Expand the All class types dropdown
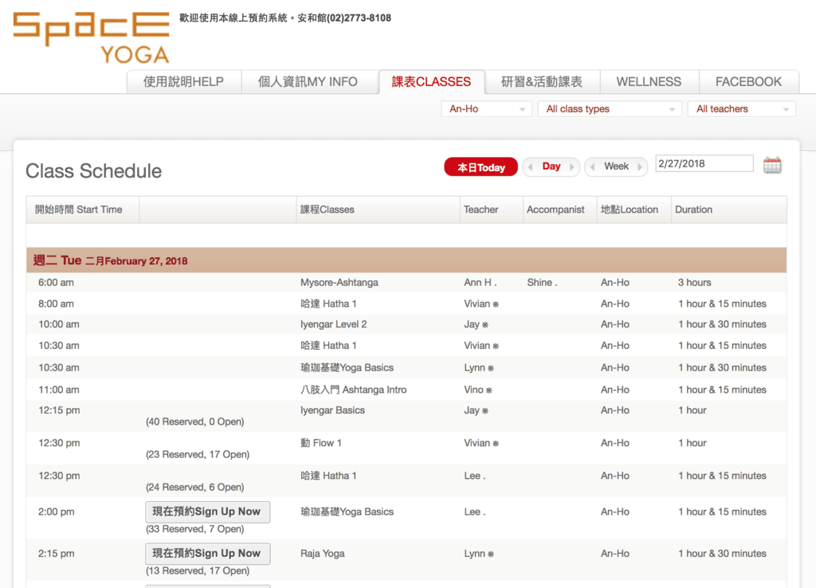Image resolution: width=816 pixels, height=588 pixels. point(609,109)
